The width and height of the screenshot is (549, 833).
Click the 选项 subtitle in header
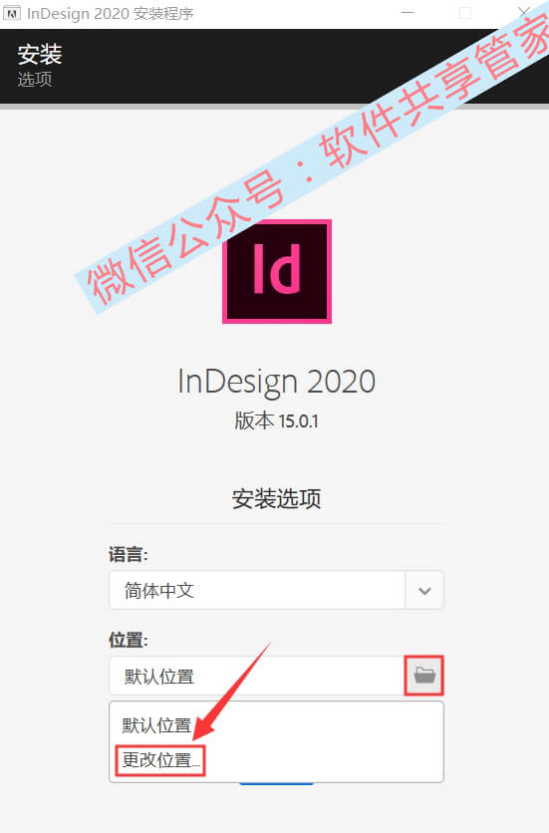pyautogui.click(x=35, y=80)
